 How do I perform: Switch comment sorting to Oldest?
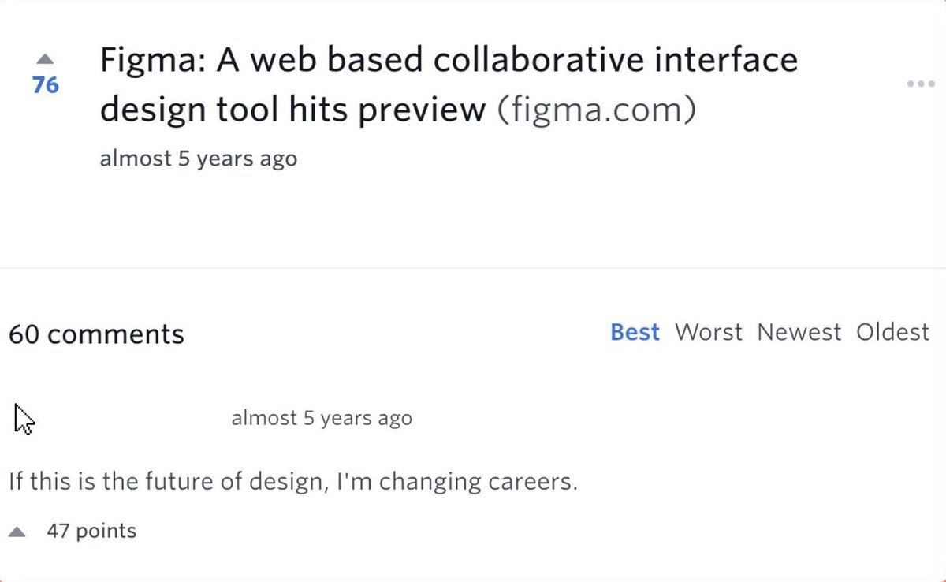click(x=892, y=332)
